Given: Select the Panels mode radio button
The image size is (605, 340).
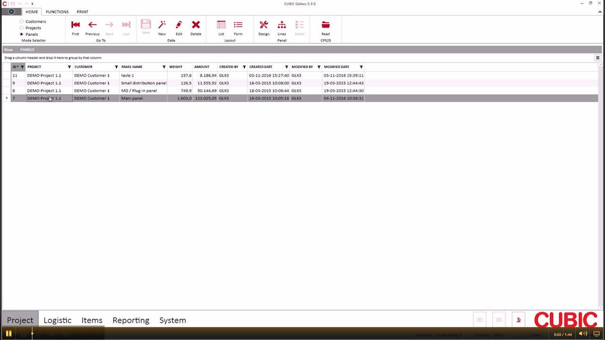Looking at the screenshot, I should tap(21, 34).
